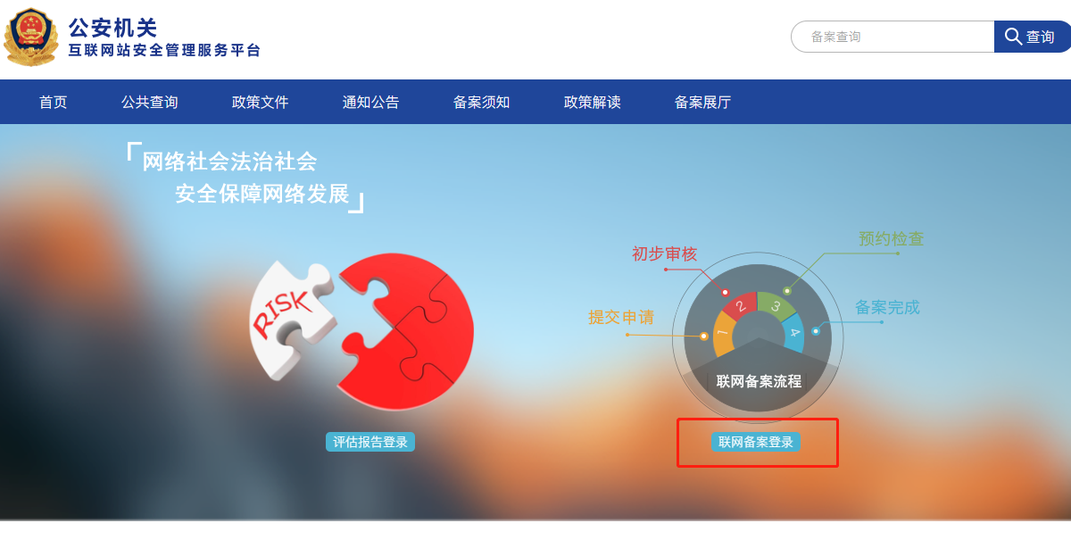Select 备案须知 navigation item
The width and height of the screenshot is (1071, 540).
click(x=482, y=102)
